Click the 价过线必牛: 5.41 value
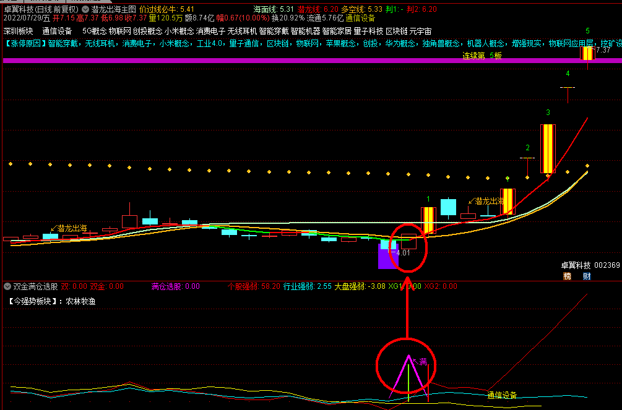Viewport: 622px width, 410px height. [x=166, y=9]
